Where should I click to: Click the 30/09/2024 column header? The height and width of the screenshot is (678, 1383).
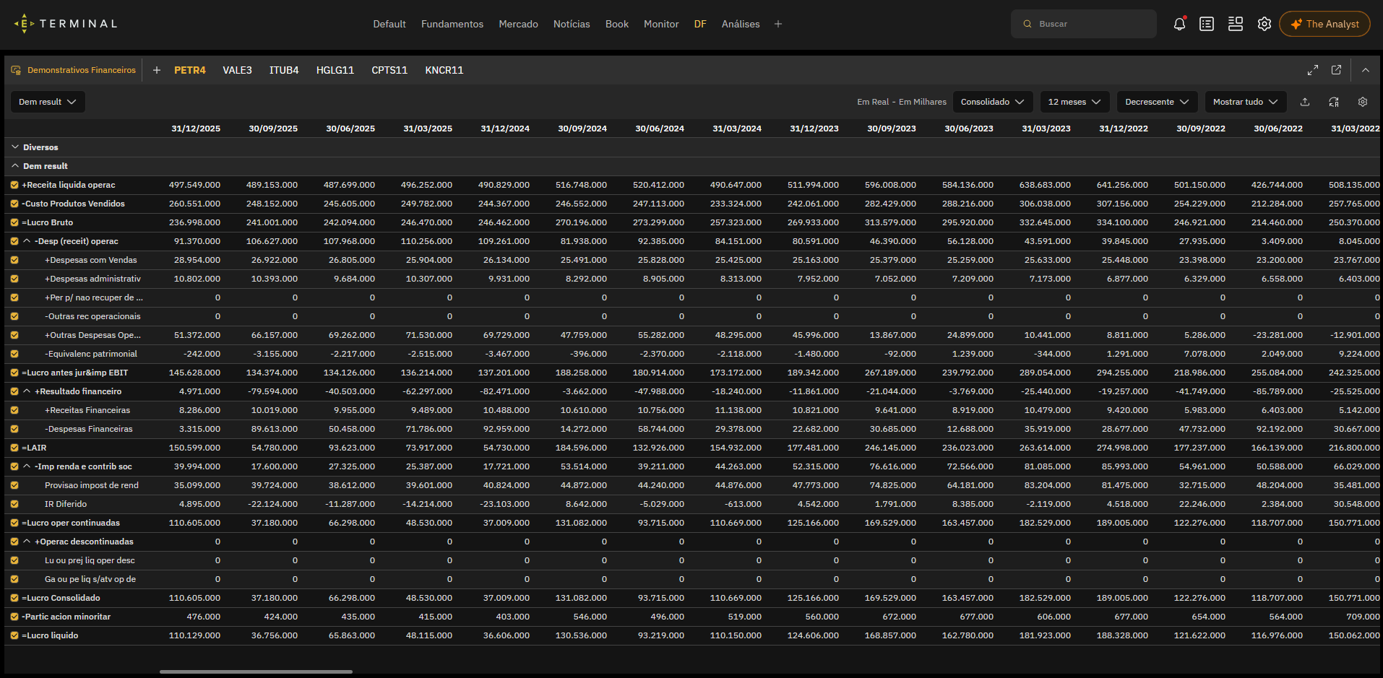coord(582,129)
